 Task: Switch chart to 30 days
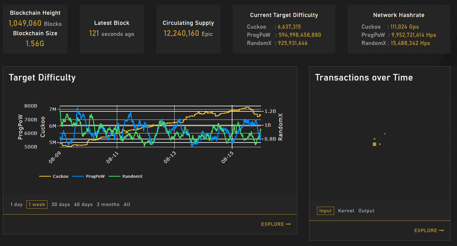point(61,204)
